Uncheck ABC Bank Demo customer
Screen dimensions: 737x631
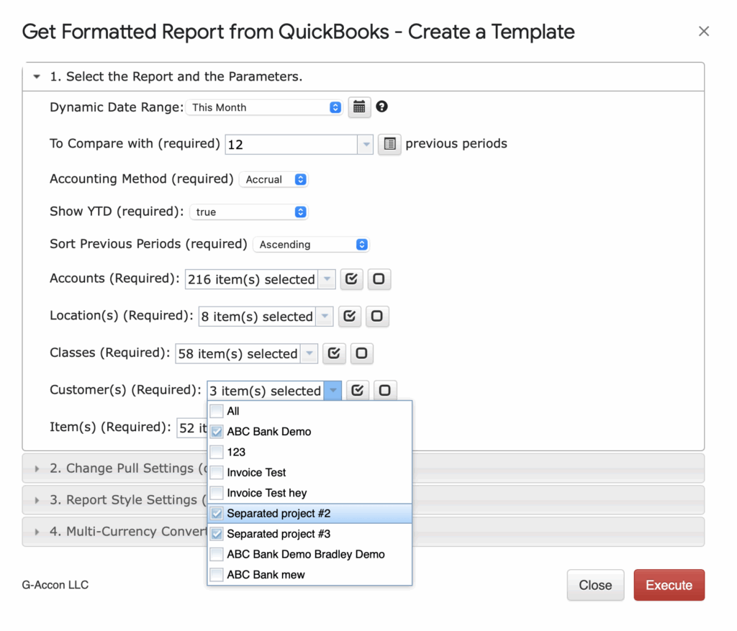217,432
